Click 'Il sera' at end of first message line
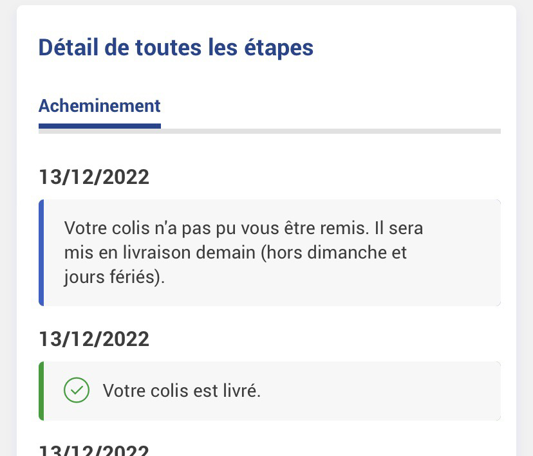 (x=398, y=228)
